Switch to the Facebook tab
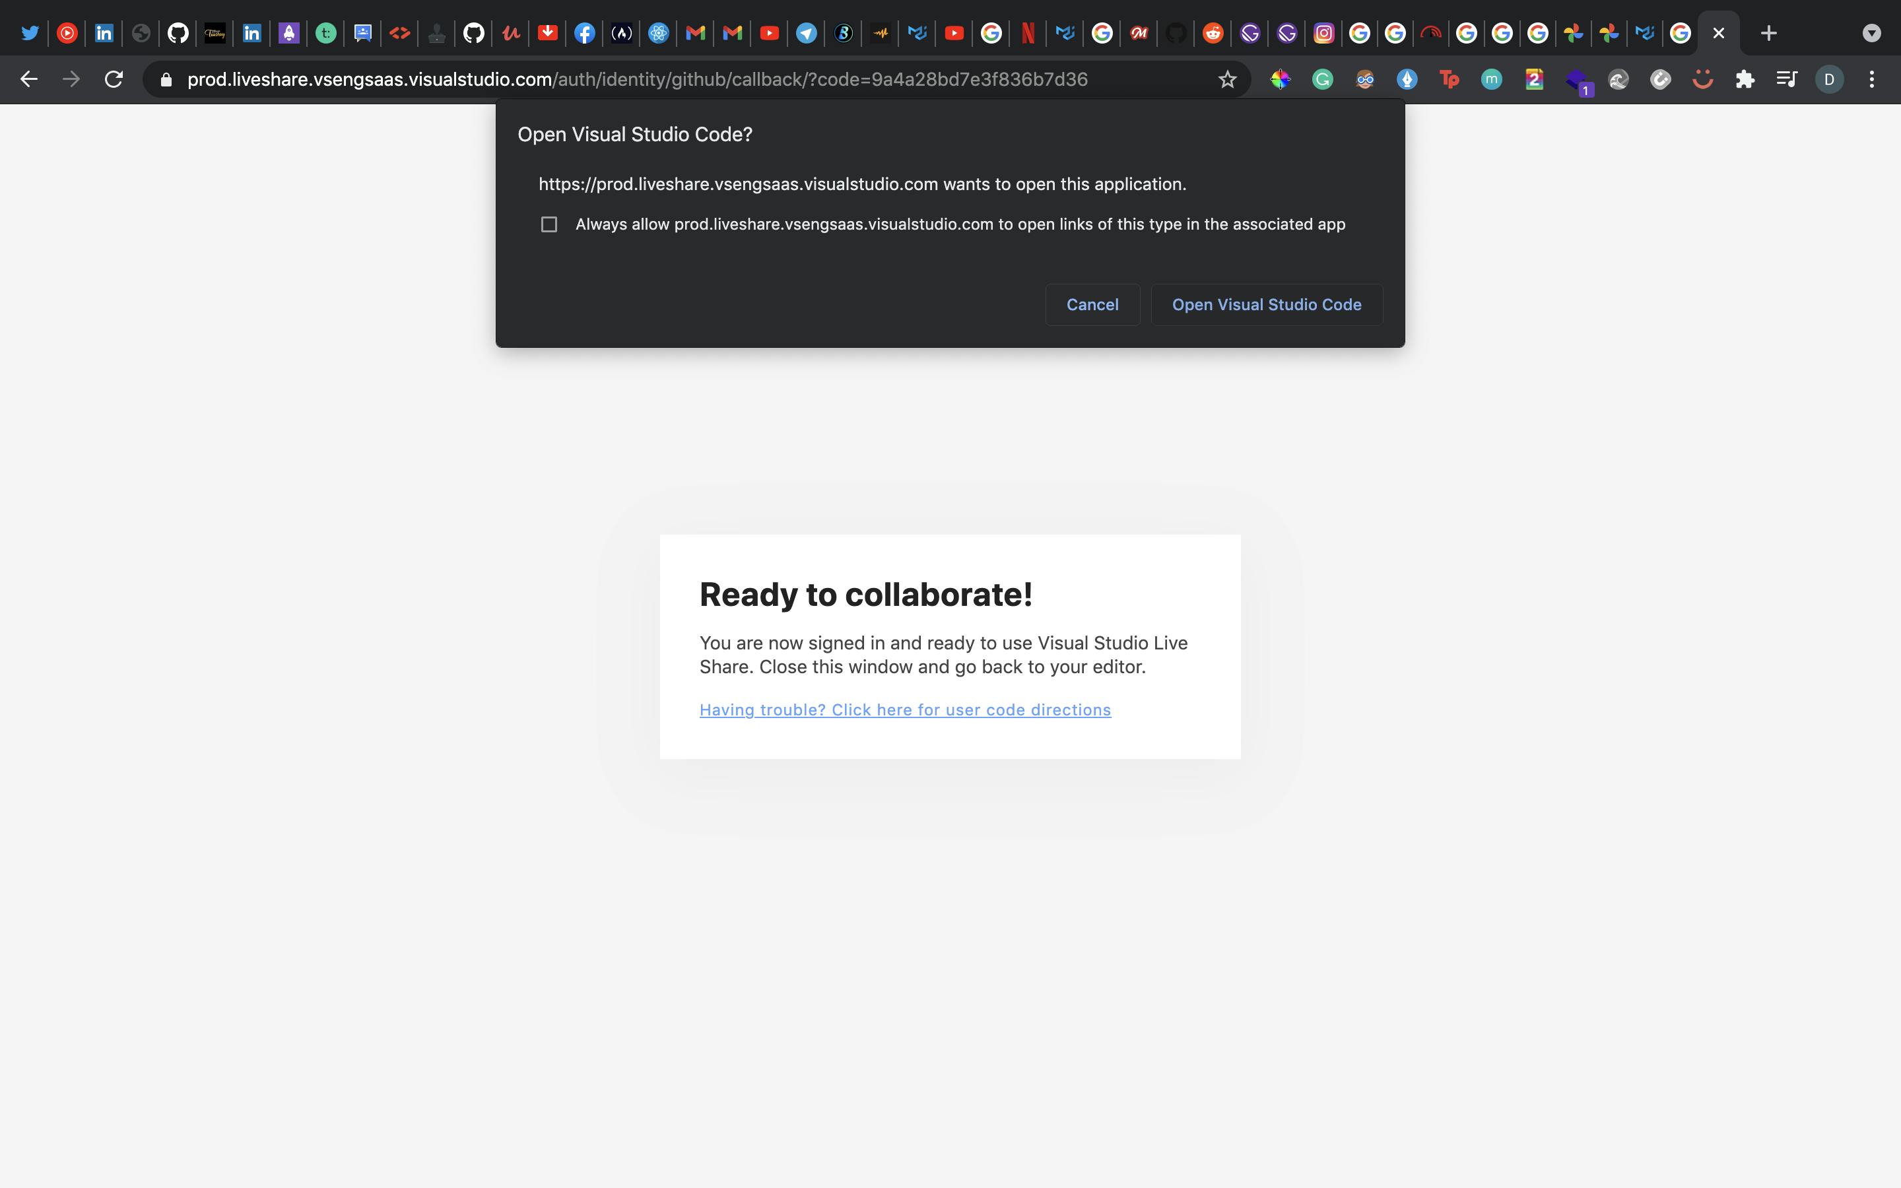Screen dimensions: 1901x1188 point(584,33)
